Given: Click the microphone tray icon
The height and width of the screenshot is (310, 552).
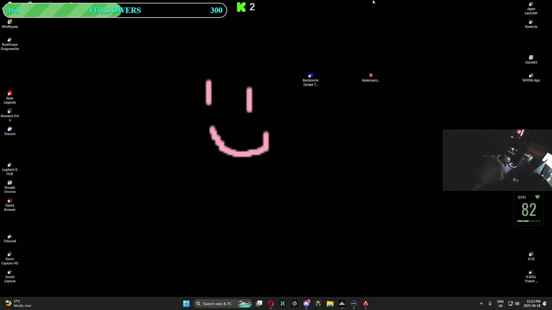Looking at the screenshot, I should point(490,304).
